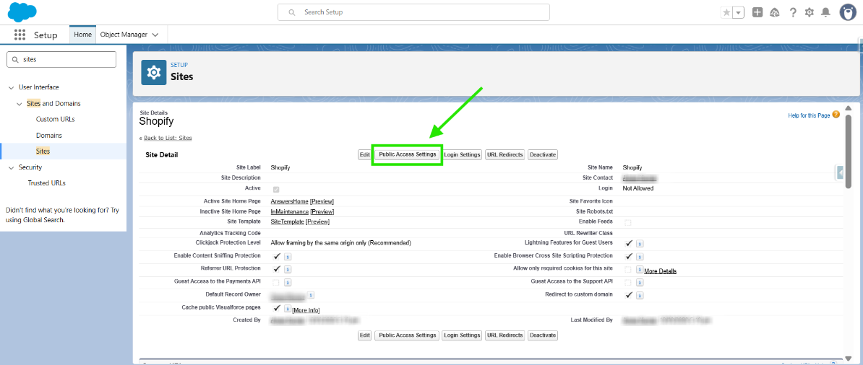The image size is (863, 365).
Task: Click the More Info link
Action: [306, 311]
